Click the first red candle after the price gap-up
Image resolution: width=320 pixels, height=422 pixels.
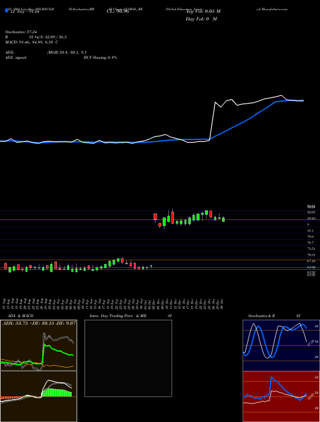(155, 217)
